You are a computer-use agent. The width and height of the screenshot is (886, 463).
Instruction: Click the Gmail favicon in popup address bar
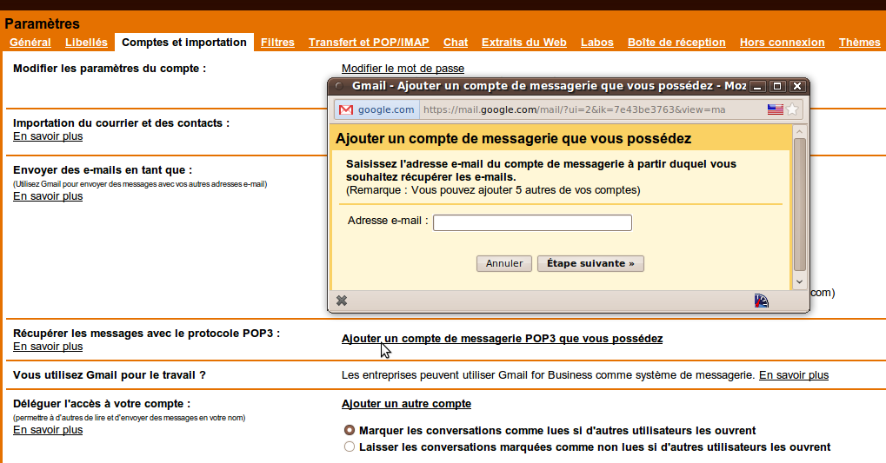[x=346, y=109]
